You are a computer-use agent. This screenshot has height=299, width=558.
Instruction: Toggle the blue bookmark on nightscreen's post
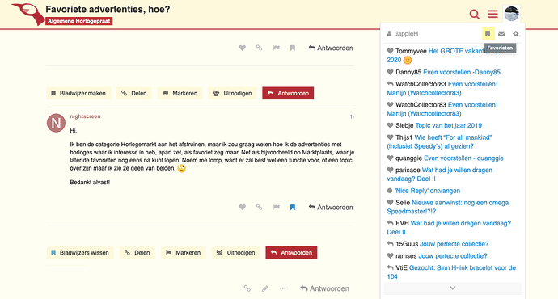tap(293, 207)
